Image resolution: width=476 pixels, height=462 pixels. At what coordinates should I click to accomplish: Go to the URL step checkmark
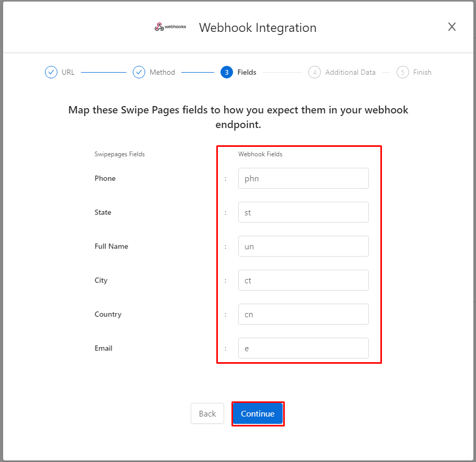51,72
